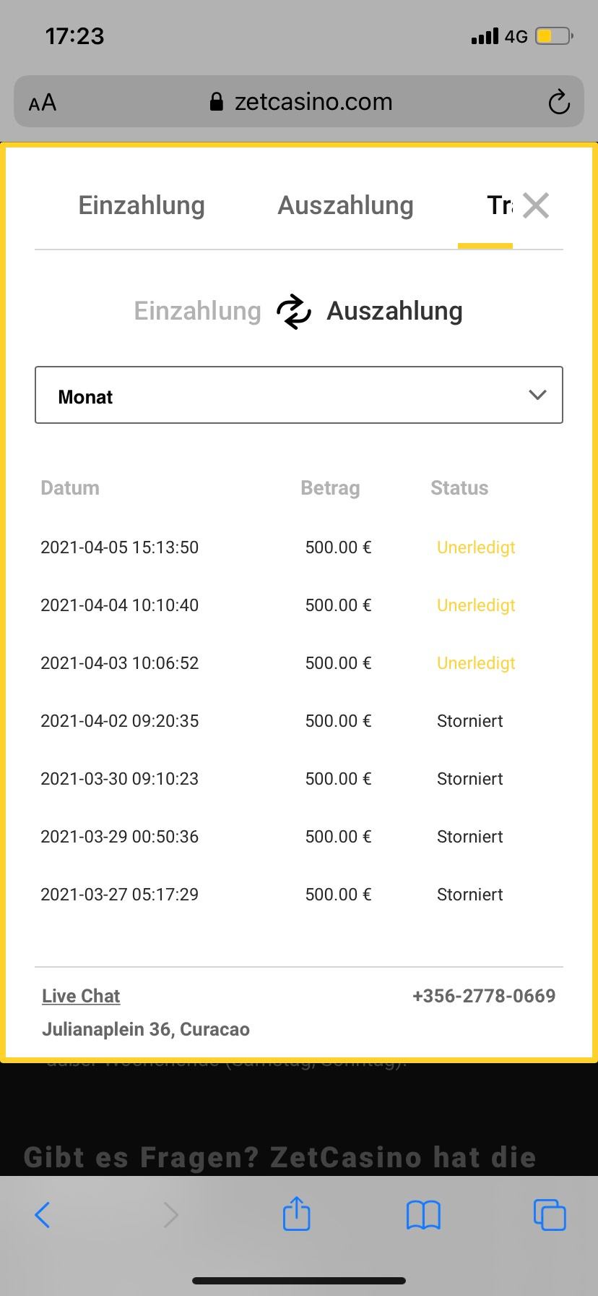Tap the Safari reload page icon
Viewport: 598px width, 1296px height.
coord(558,103)
